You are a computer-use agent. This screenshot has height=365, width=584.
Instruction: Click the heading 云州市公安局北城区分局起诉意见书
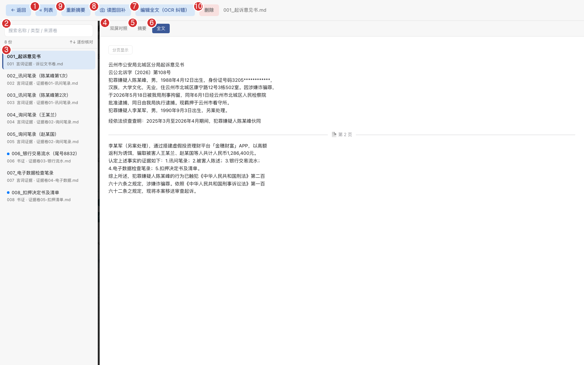pos(146,65)
